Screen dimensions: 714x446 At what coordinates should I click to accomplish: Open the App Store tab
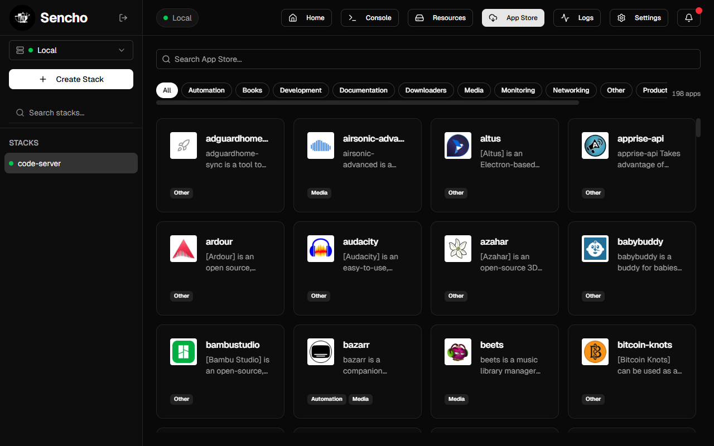pos(513,18)
